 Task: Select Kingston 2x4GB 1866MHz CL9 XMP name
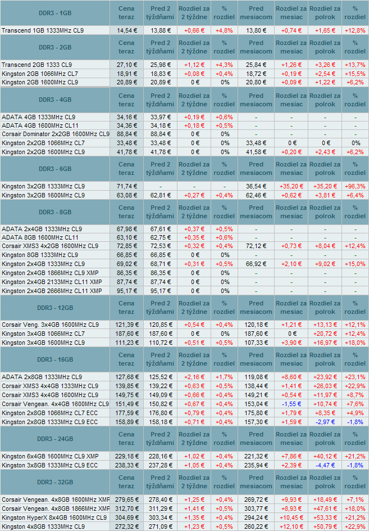click(50, 273)
